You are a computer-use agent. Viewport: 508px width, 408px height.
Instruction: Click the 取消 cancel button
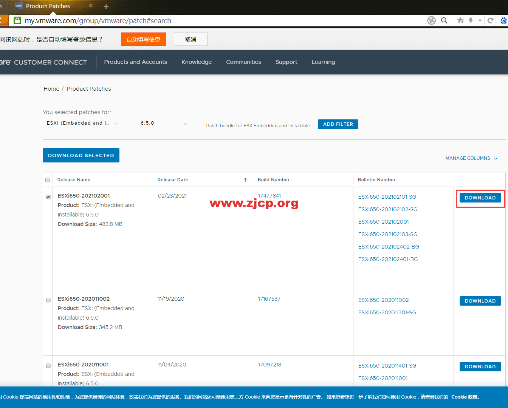point(191,39)
